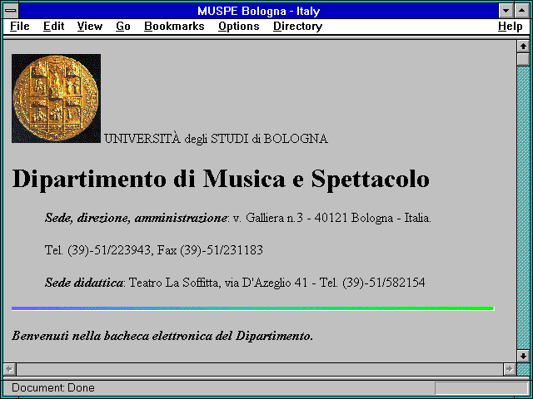Click the maximize up-arrow in title bar
533x399 pixels.
522,11
